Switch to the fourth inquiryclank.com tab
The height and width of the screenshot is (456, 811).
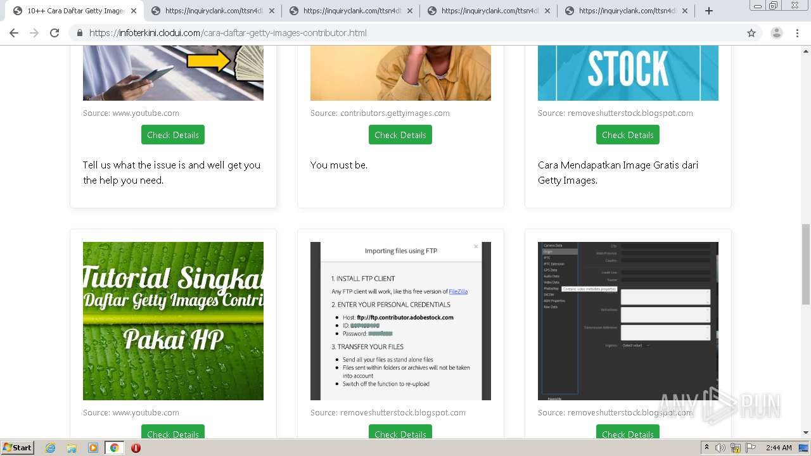(x=627, y=11)
